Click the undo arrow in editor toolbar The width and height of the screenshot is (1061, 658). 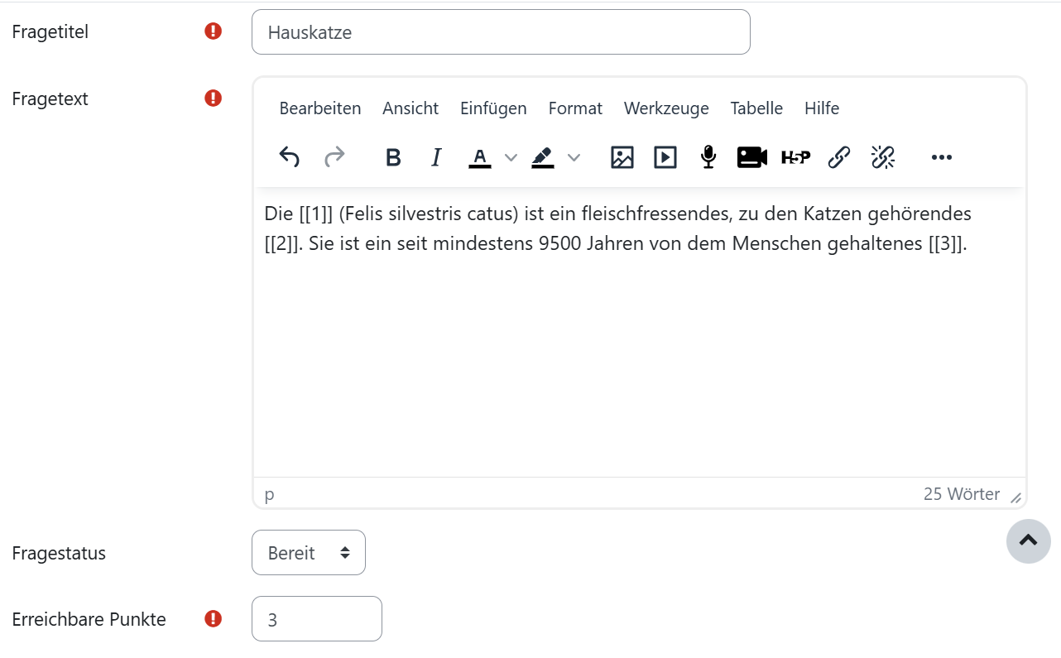(x=289, y=157)
